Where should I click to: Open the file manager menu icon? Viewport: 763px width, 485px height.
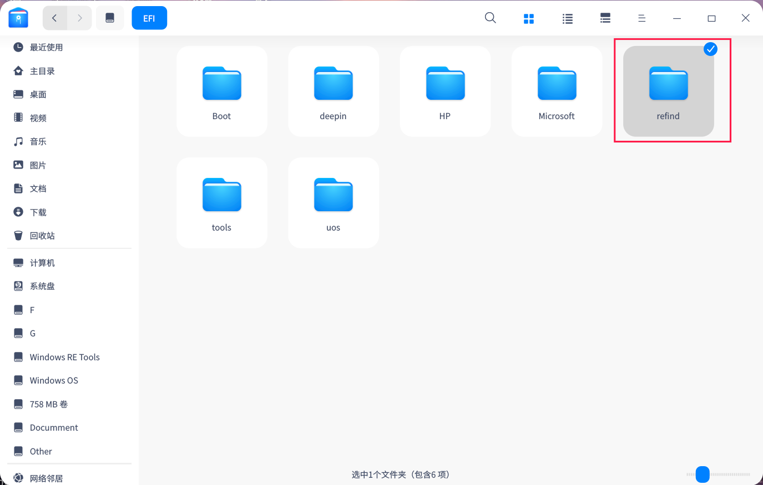[x=641, y=18]
